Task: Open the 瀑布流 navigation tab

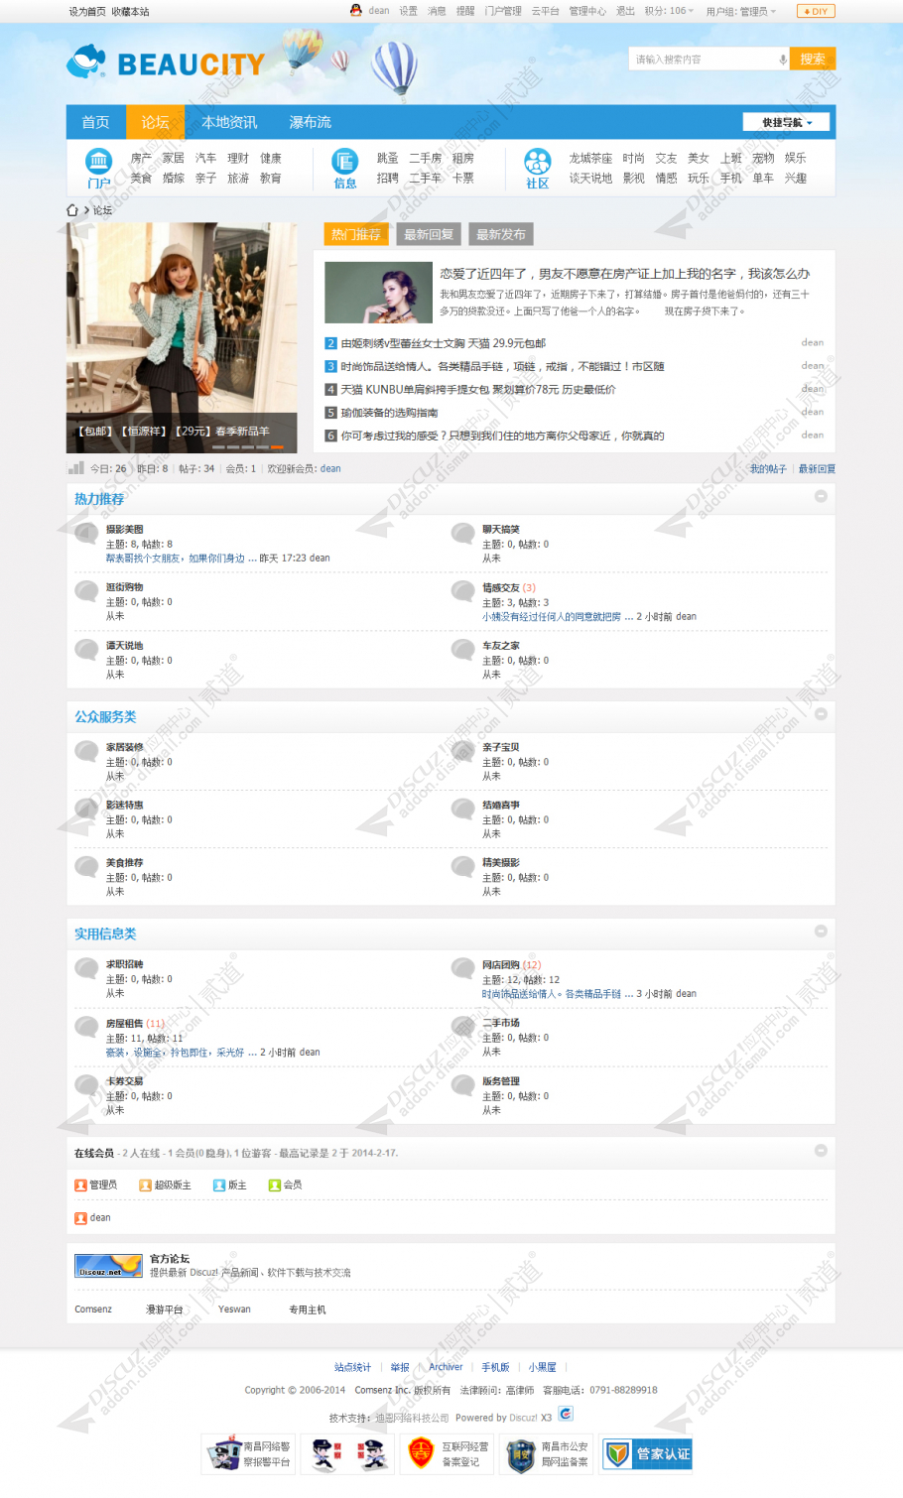Action: 310,122
